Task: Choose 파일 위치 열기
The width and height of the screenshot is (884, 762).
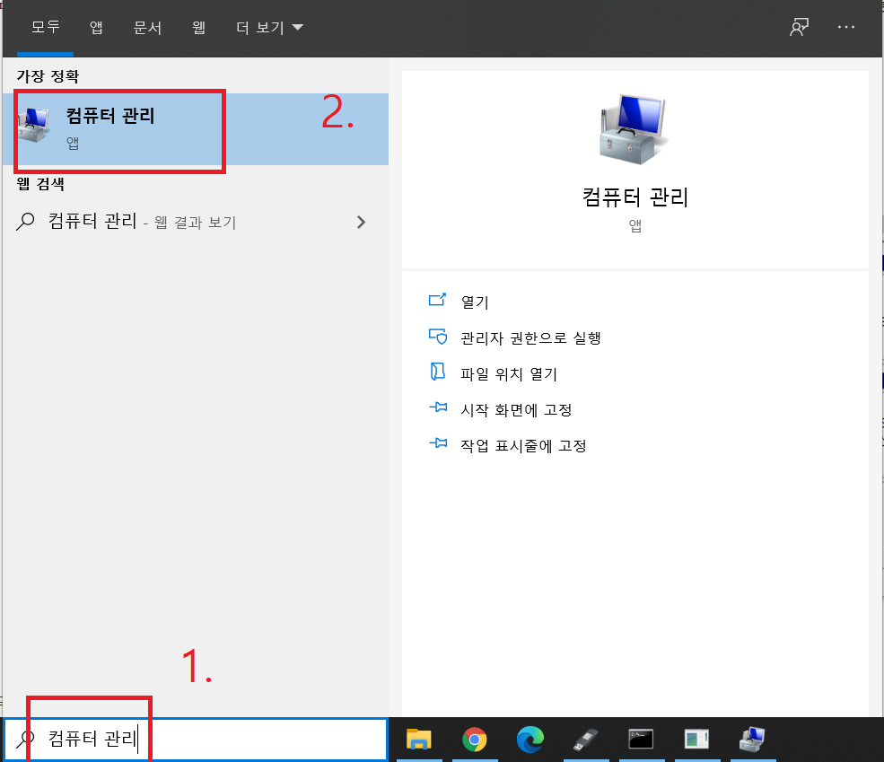Action: point(509,374)
